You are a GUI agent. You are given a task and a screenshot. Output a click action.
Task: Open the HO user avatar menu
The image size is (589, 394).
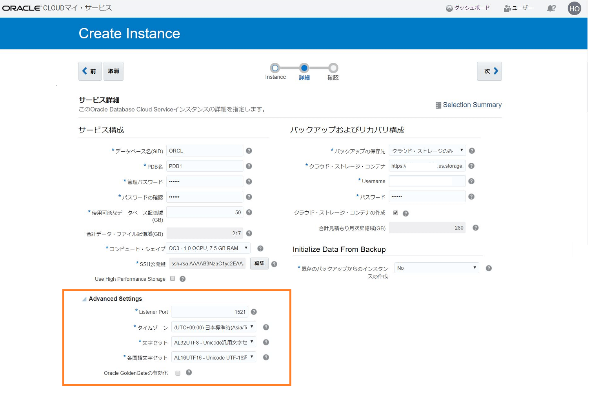574,9
